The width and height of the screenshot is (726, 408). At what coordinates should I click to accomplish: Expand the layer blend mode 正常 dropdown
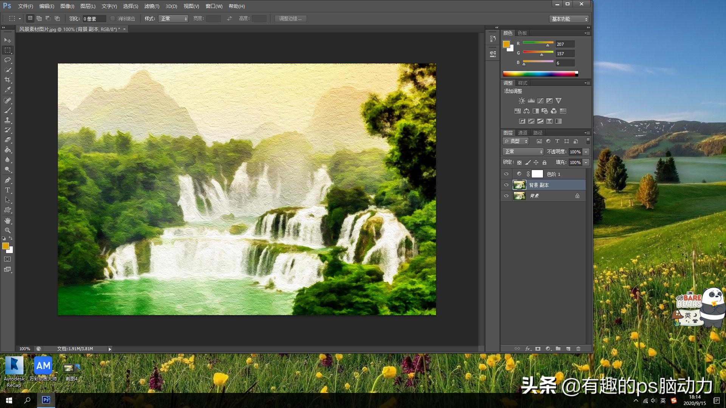[x=523, y=152]
